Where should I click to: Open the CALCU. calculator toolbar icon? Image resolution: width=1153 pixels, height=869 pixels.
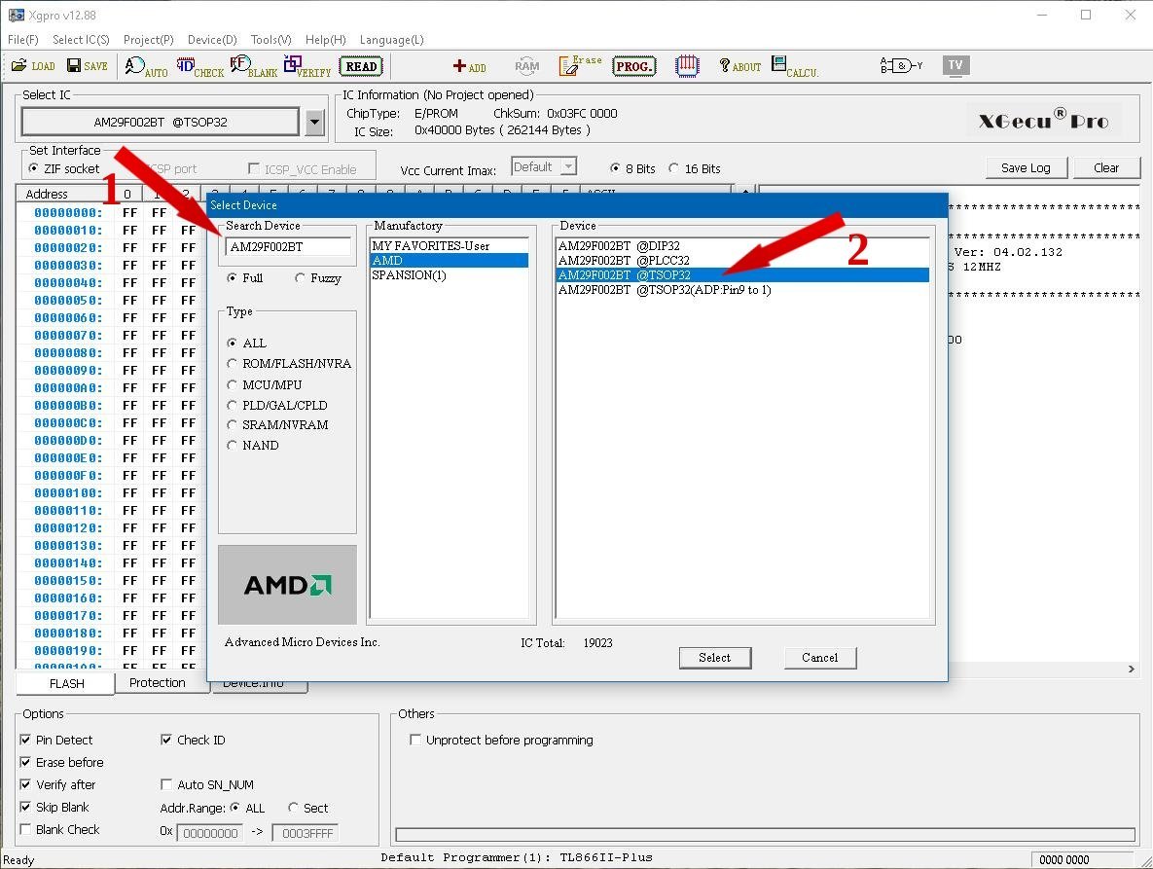click(795, 67)
